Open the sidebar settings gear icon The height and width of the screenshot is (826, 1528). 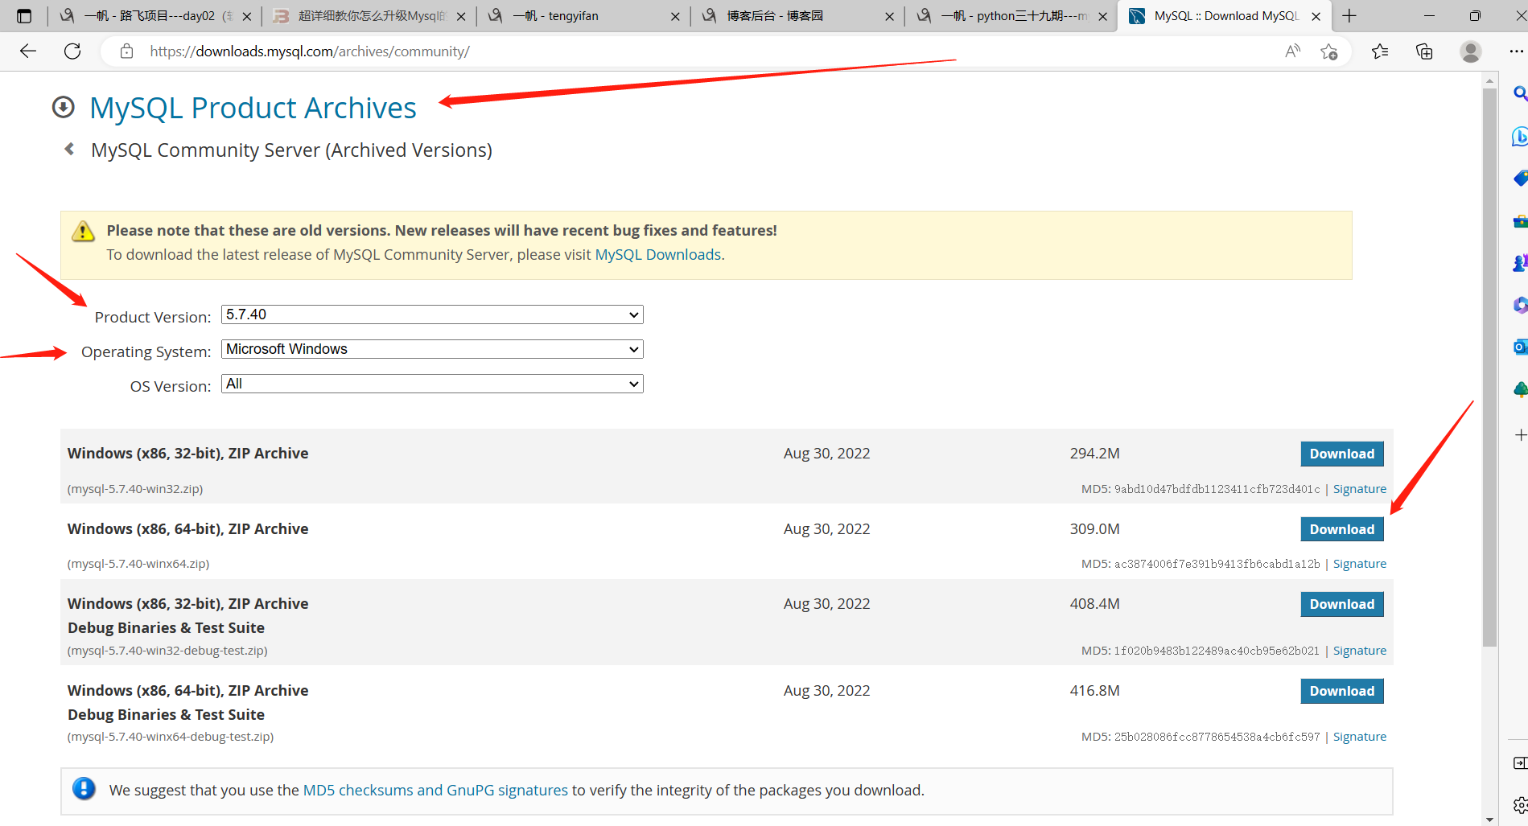pos(1520,805)
